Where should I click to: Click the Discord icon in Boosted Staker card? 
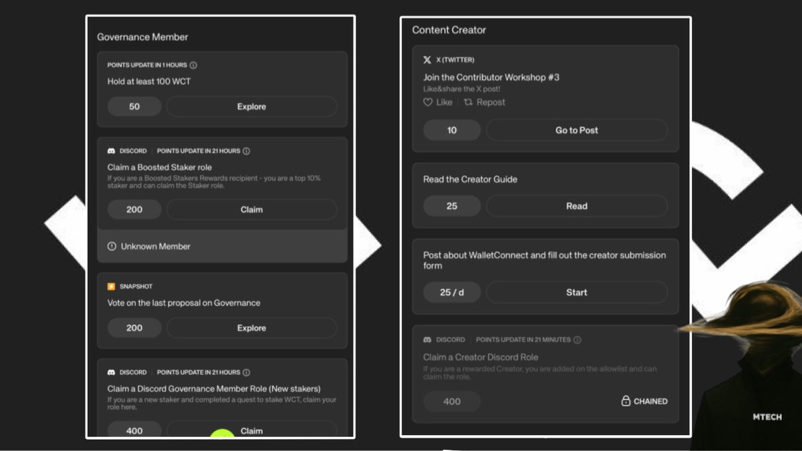point(112,151)
